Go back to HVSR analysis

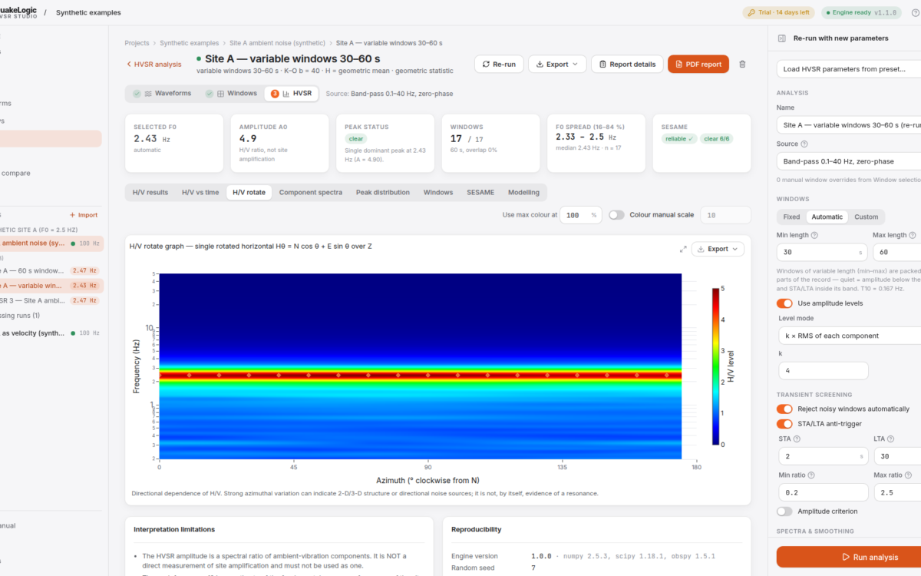[154, 65]
